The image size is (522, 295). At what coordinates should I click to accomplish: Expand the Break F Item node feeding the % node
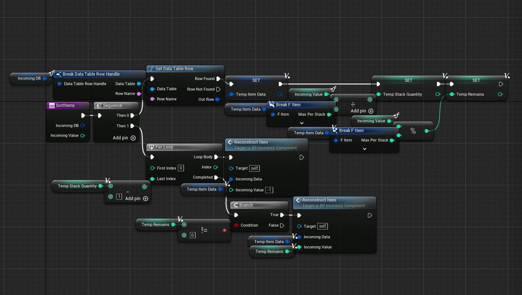365,149
